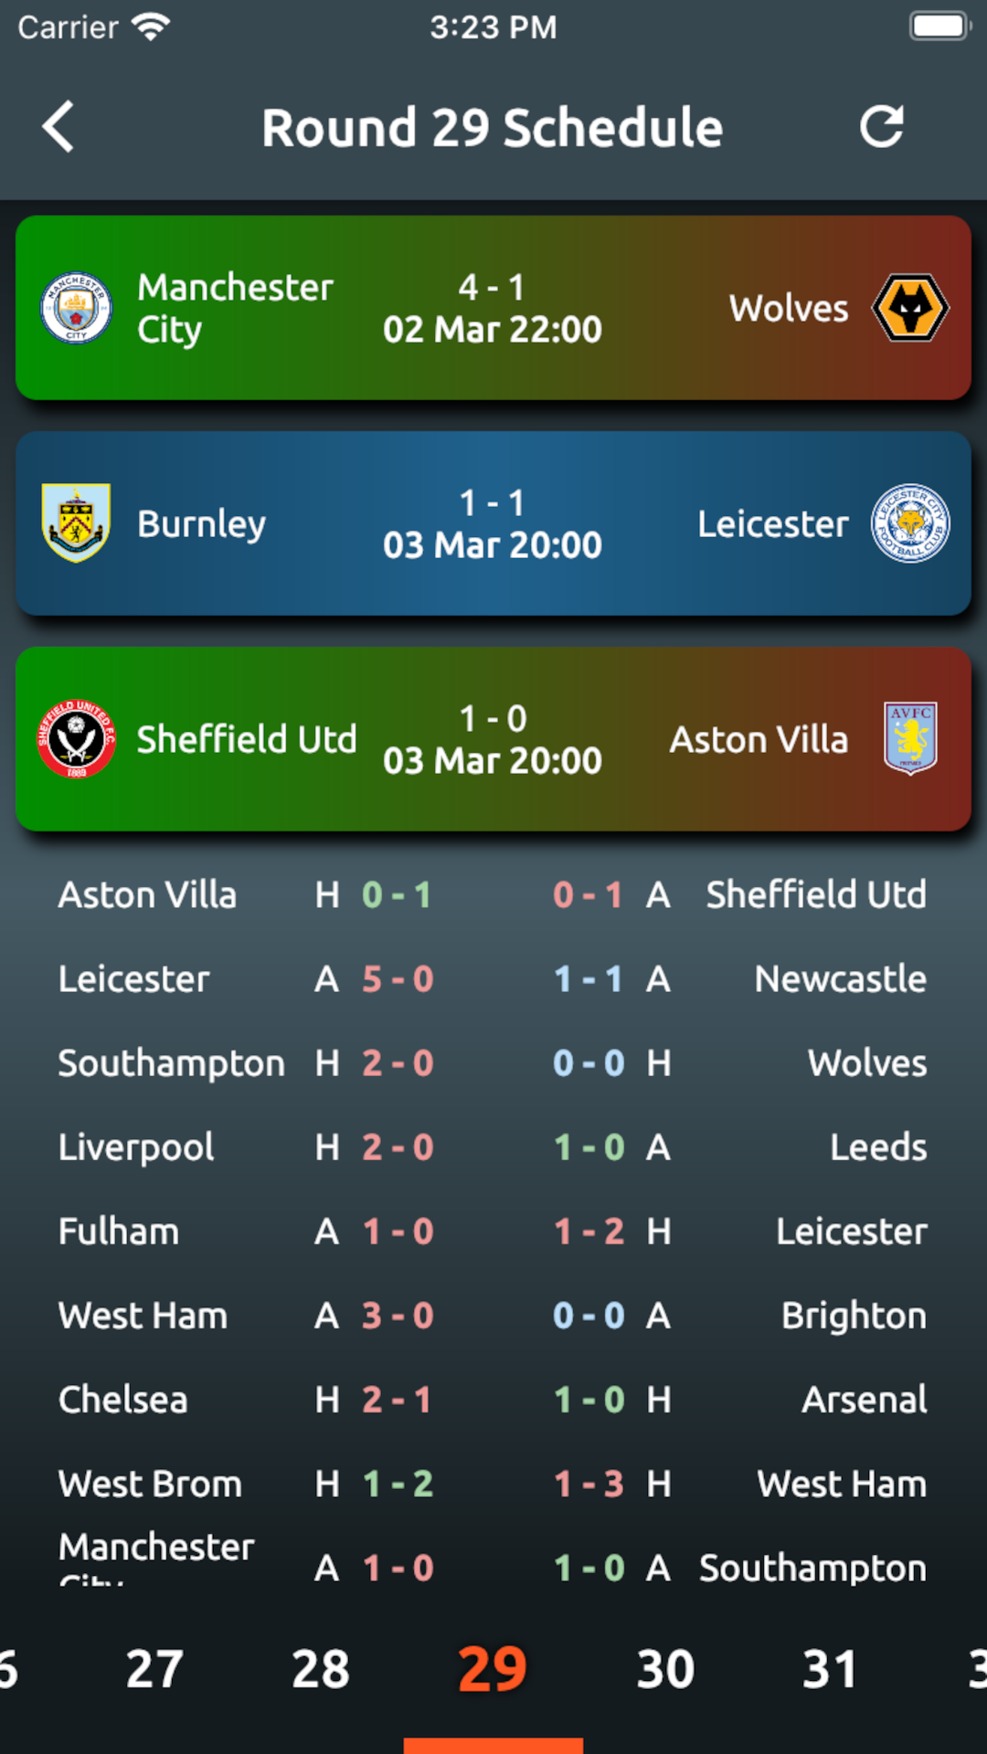
Task: Tap the Newcastle 1 - 1 away result
Action: [x=740, y=979]
